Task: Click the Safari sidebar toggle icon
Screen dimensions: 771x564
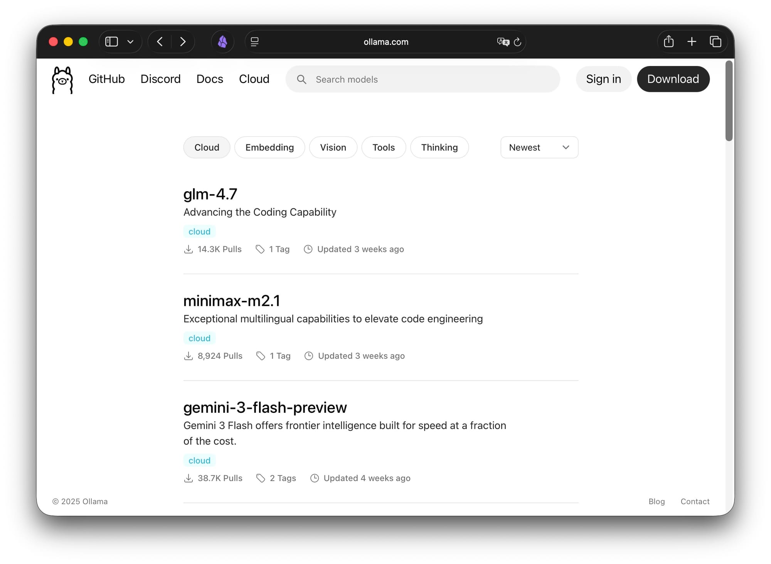Action: [111, 42]
